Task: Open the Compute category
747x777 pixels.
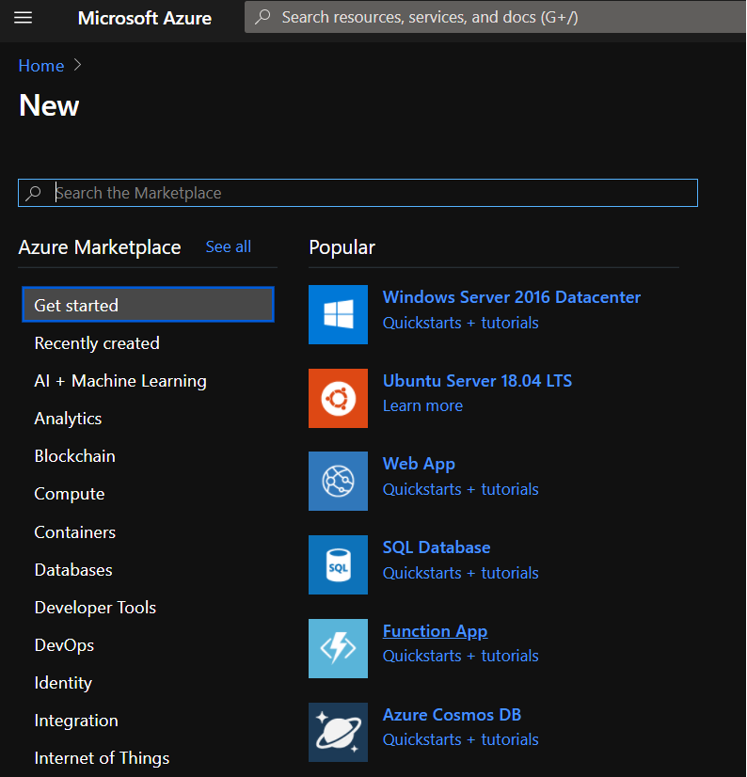Action: point(70,494)
